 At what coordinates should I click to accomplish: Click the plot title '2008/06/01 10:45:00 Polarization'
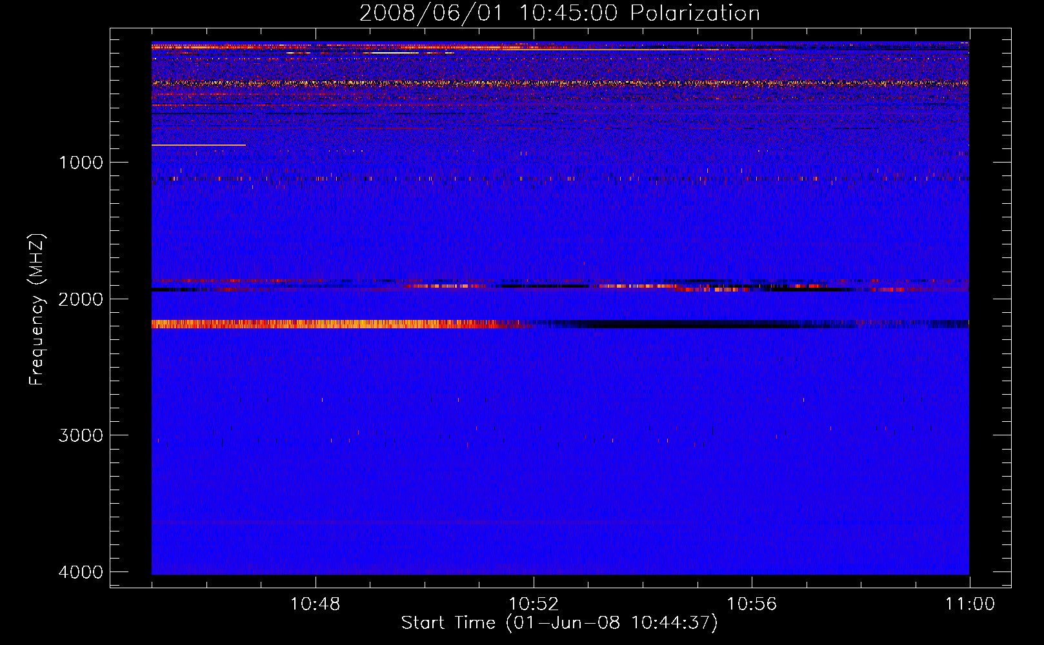click(559, 13)
